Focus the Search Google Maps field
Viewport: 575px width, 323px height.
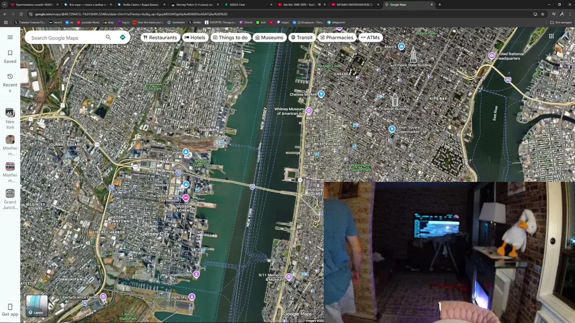[x=65, y=38]
